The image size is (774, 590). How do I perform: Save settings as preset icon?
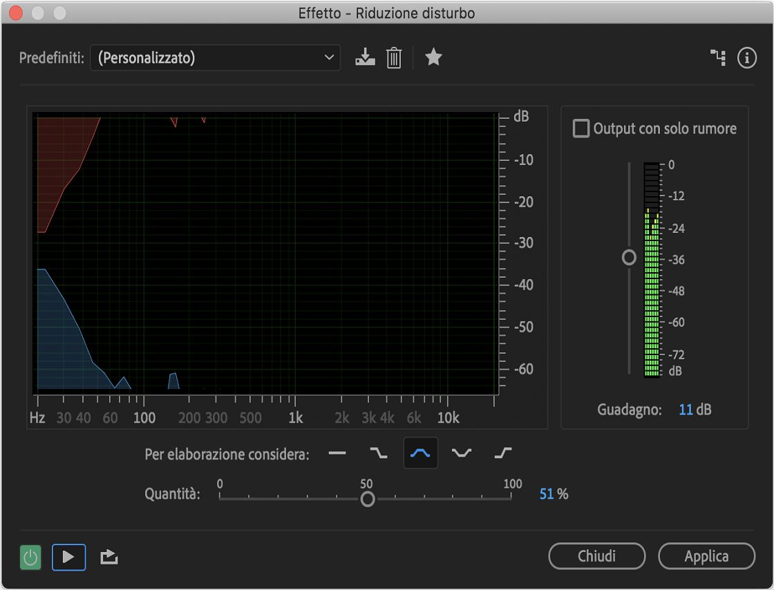365,57
